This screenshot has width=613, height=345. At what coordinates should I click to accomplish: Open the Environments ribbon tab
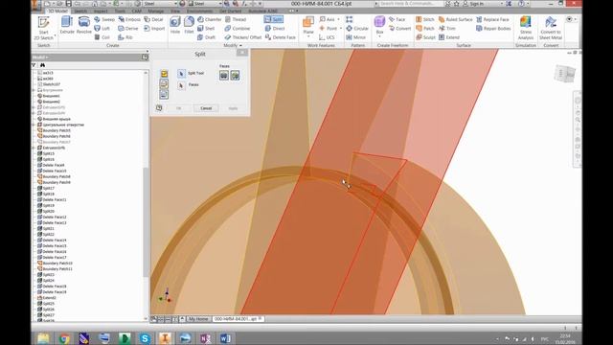199,11
